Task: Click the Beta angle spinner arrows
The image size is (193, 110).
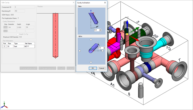Action: 100,30
